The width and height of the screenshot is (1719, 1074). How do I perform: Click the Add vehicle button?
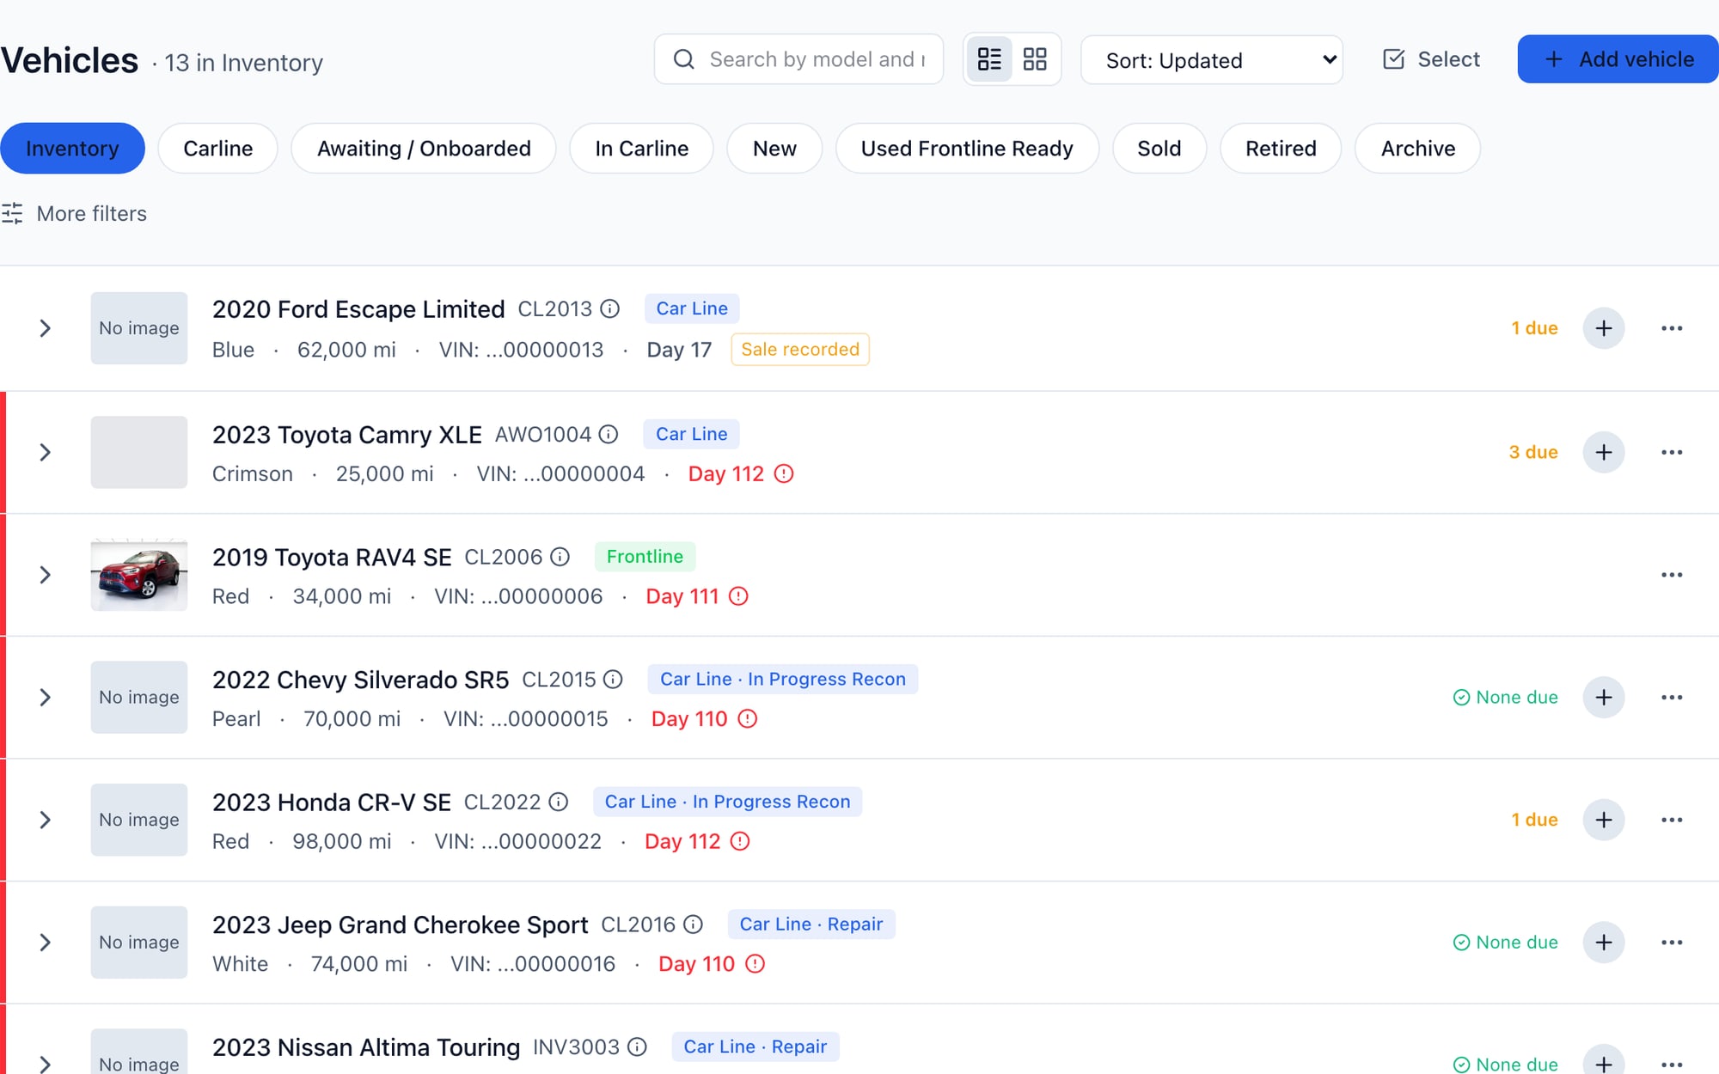(x=1618, y=59)
